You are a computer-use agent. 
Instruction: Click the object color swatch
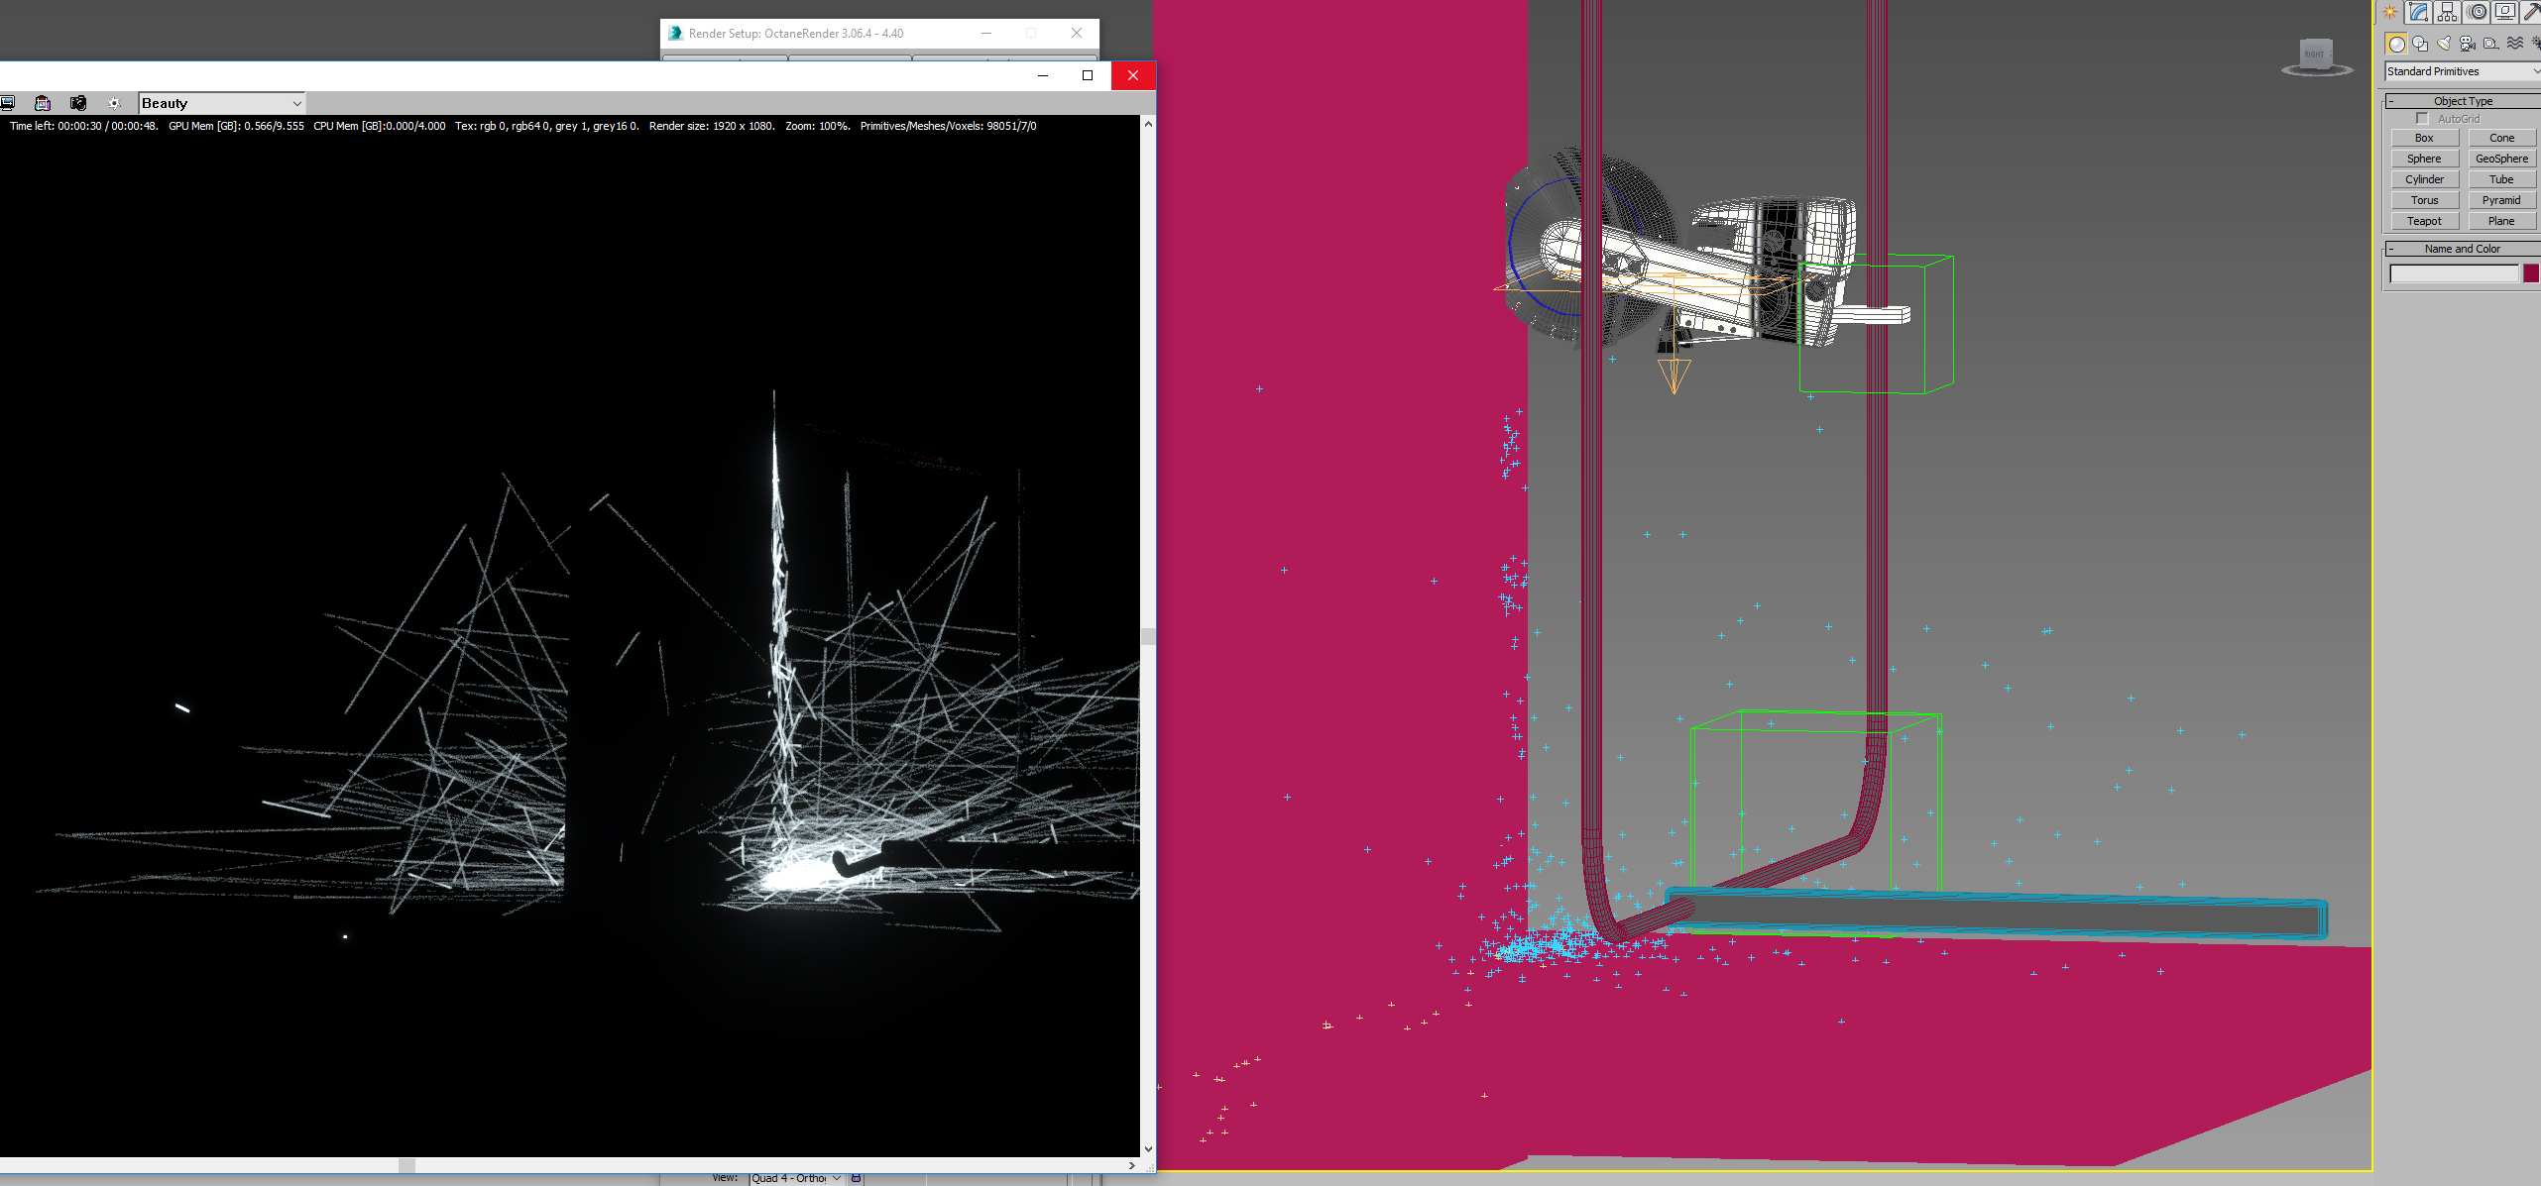(x=2531, y=273)
